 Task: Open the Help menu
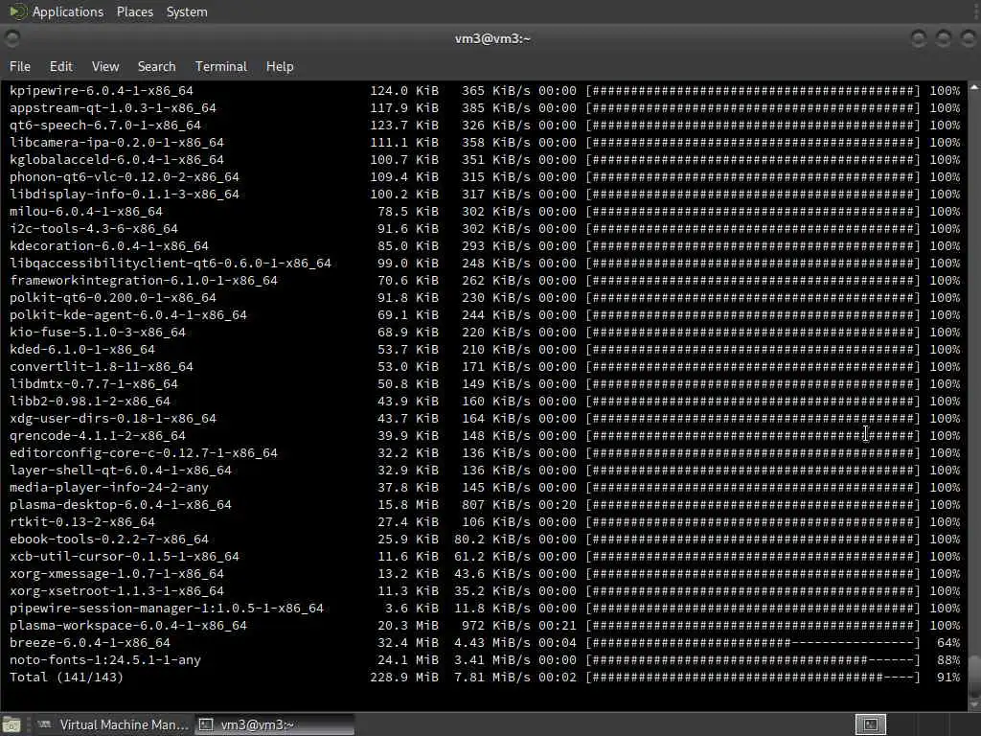point(280,66)
